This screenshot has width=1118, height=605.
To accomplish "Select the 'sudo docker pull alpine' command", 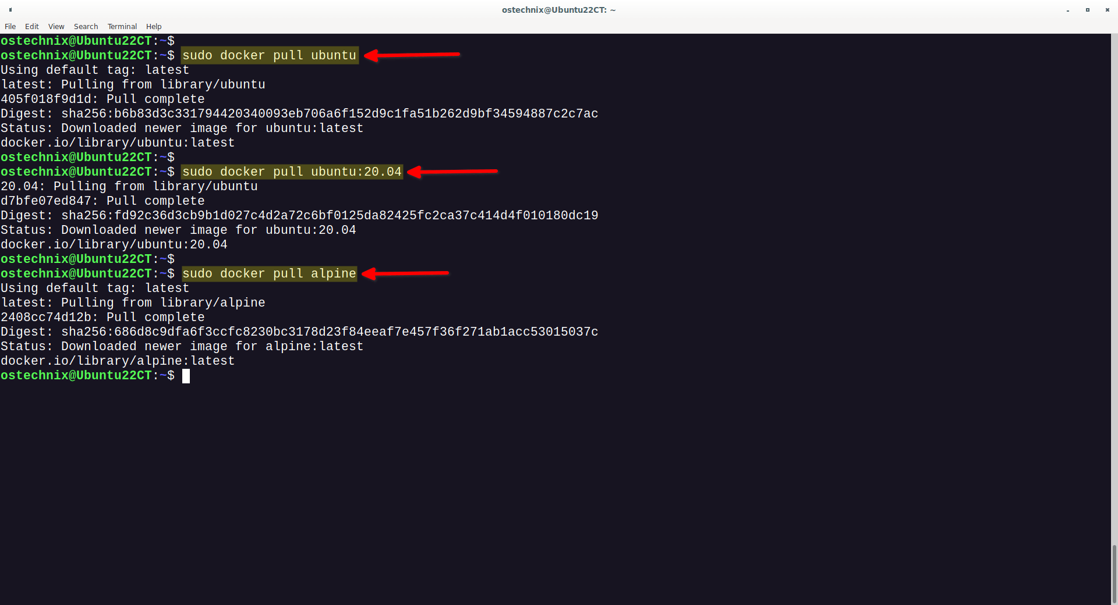I will (269, 273).
